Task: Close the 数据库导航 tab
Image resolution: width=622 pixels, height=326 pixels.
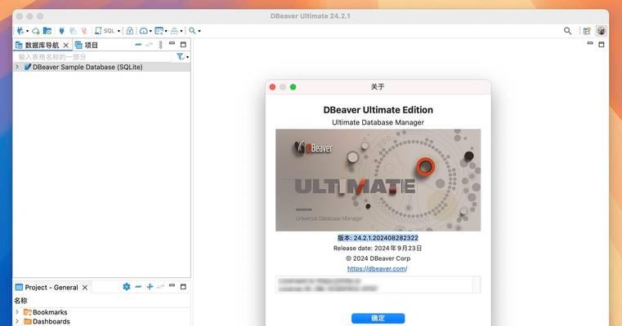Action: tap(66, 45)
